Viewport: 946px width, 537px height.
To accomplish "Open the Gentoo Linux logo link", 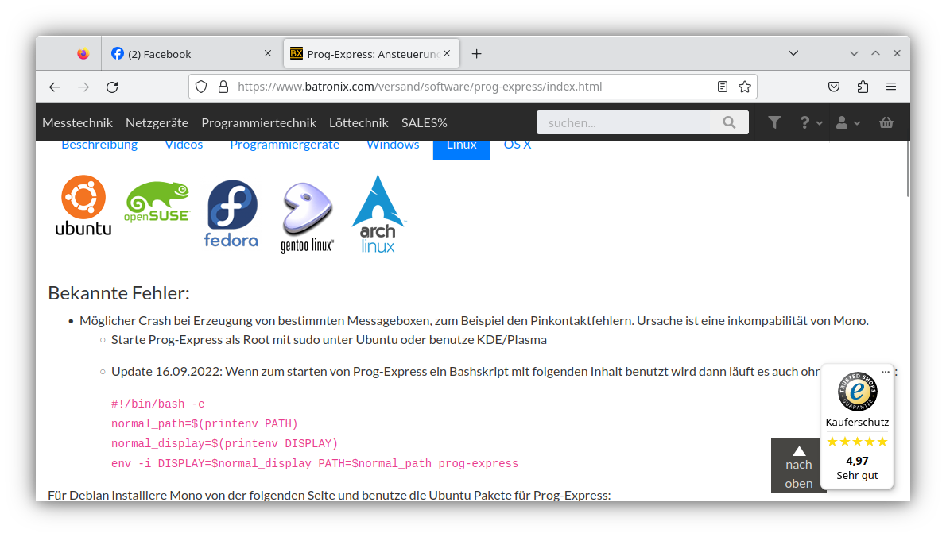I will [306, 213].
